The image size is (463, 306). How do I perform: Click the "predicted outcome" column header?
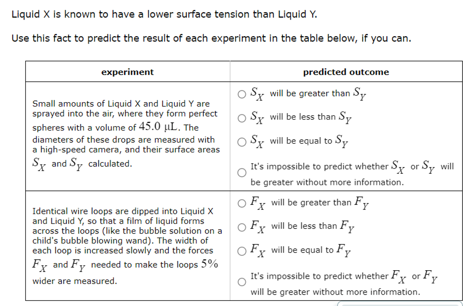[346, 72]
